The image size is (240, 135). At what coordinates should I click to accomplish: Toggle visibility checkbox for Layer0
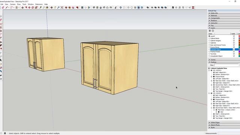coord(234,36)
